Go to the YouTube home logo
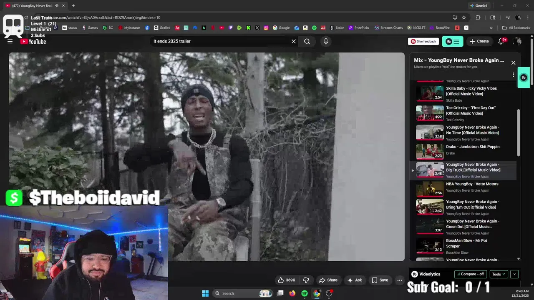 click(x=33, y=41)
